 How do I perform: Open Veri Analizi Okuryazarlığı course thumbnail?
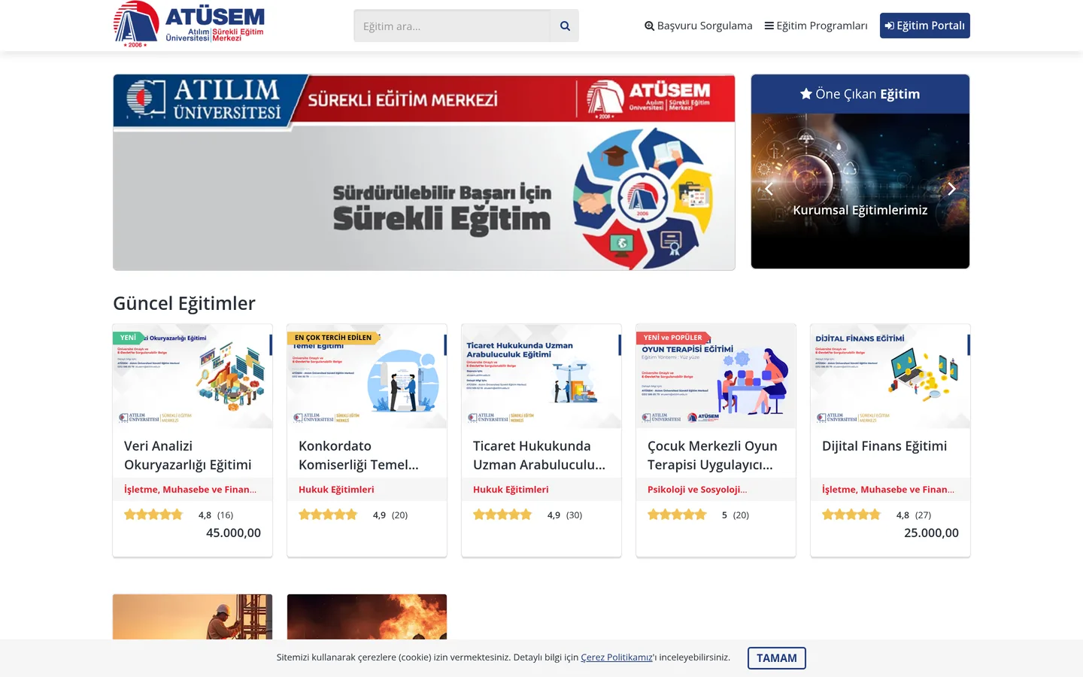coord(193,376)
